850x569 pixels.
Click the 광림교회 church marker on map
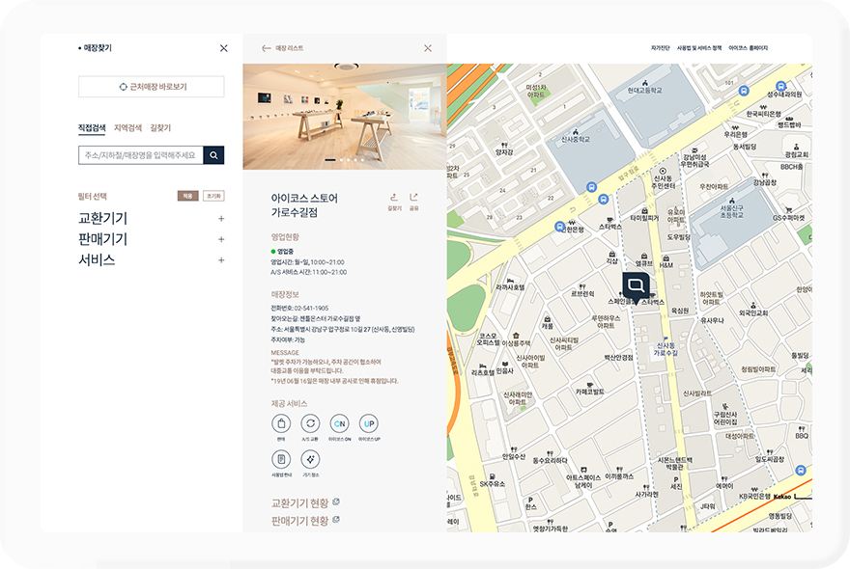pyautogui.click(x=796, y=151)
